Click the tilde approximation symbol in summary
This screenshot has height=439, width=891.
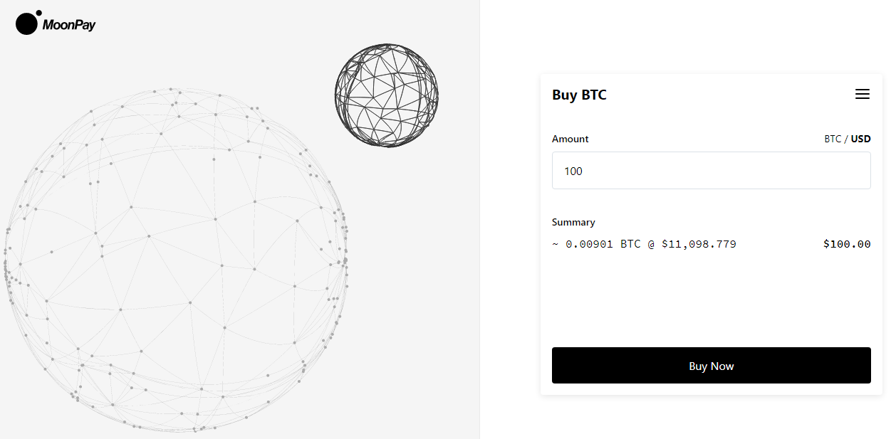click(x=556, y=244)
